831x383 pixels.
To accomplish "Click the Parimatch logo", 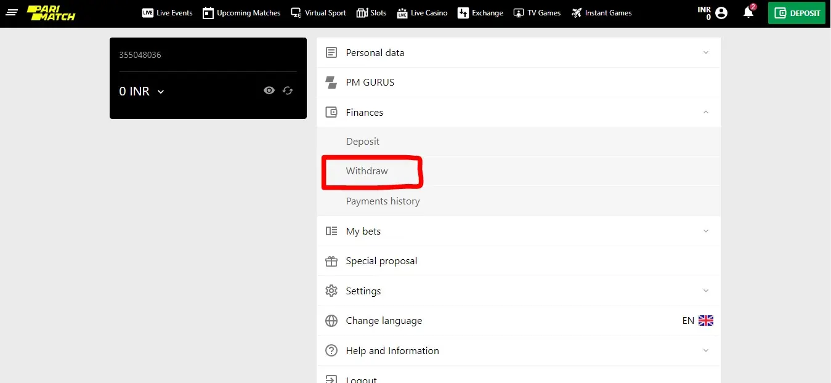I will click(51, 13).
